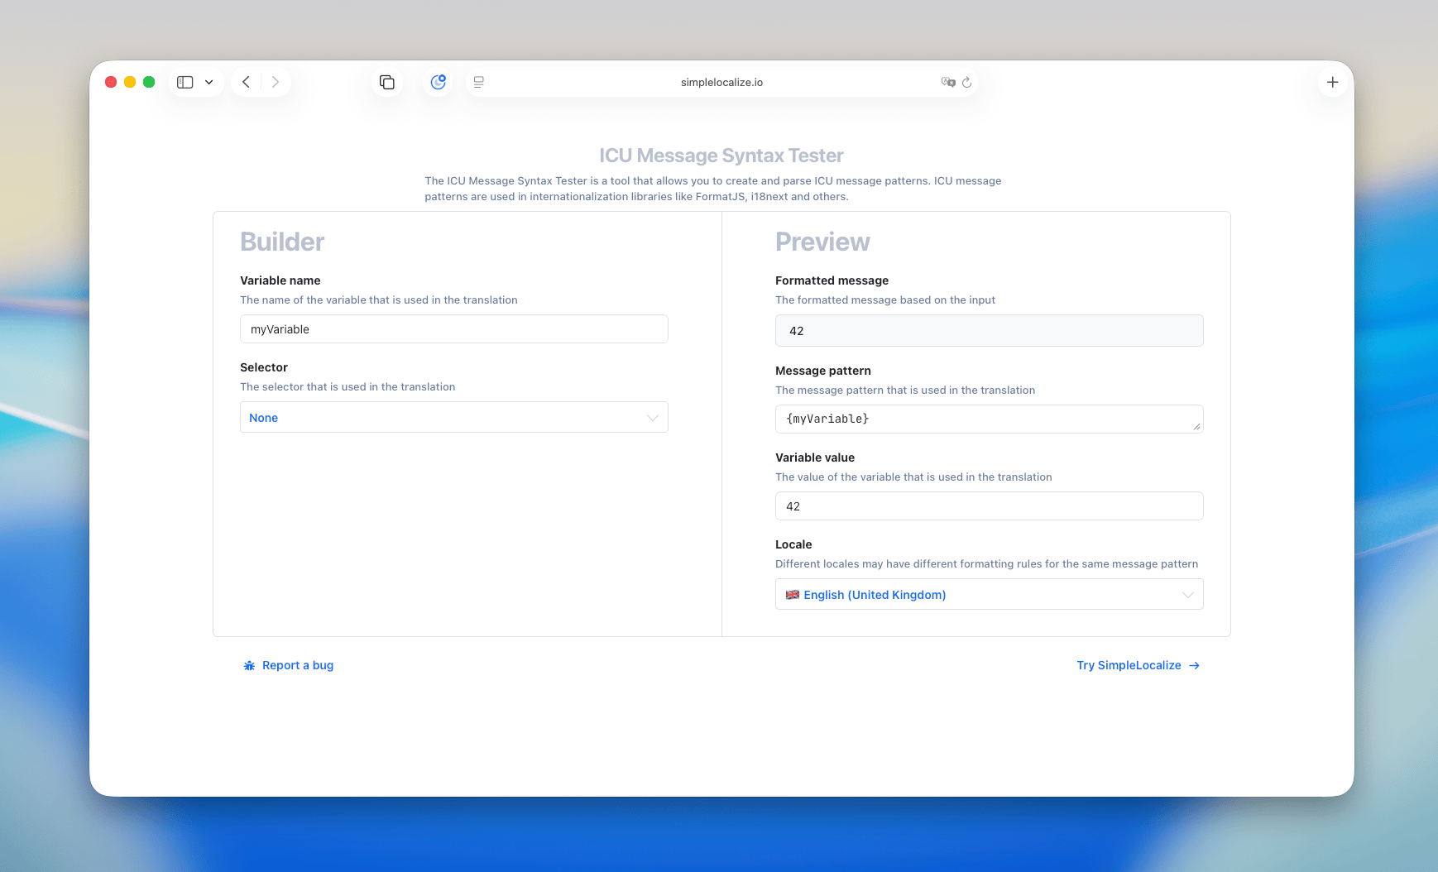Open a new tab with plus button
The image size is (1438, 872).
[x=1332, y=82]
